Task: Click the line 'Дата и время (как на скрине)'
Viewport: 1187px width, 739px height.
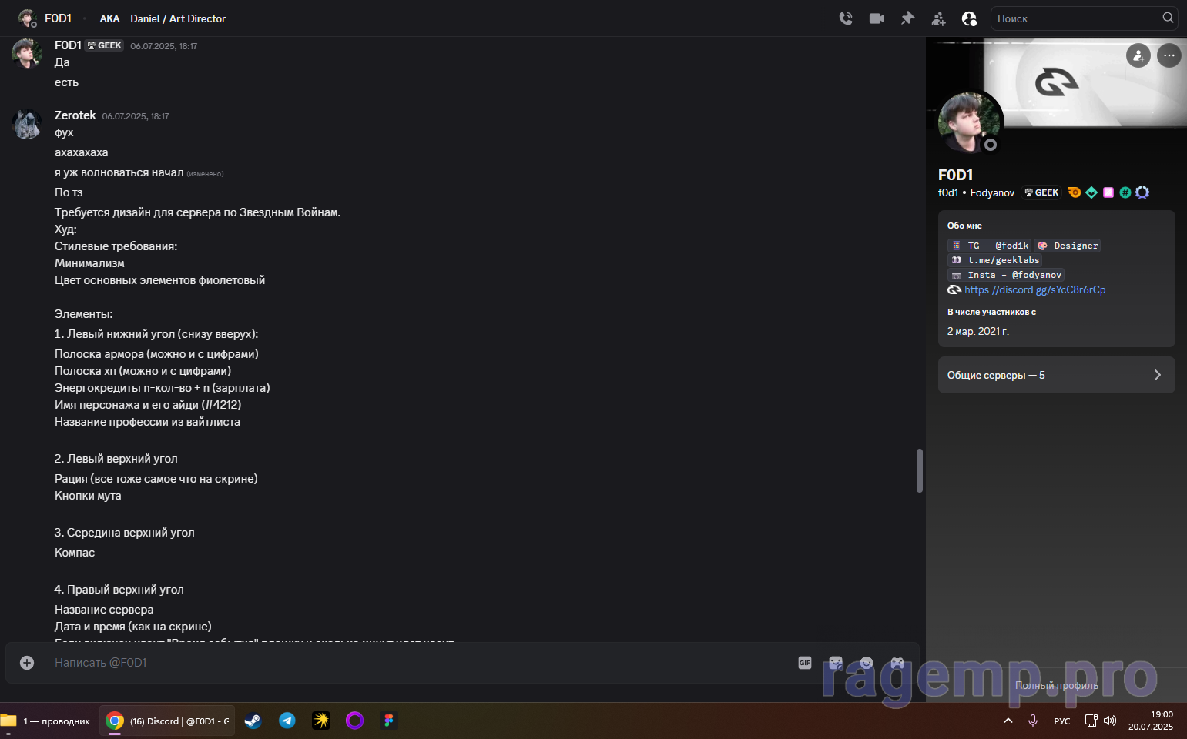Action: (x=133, y=627)
